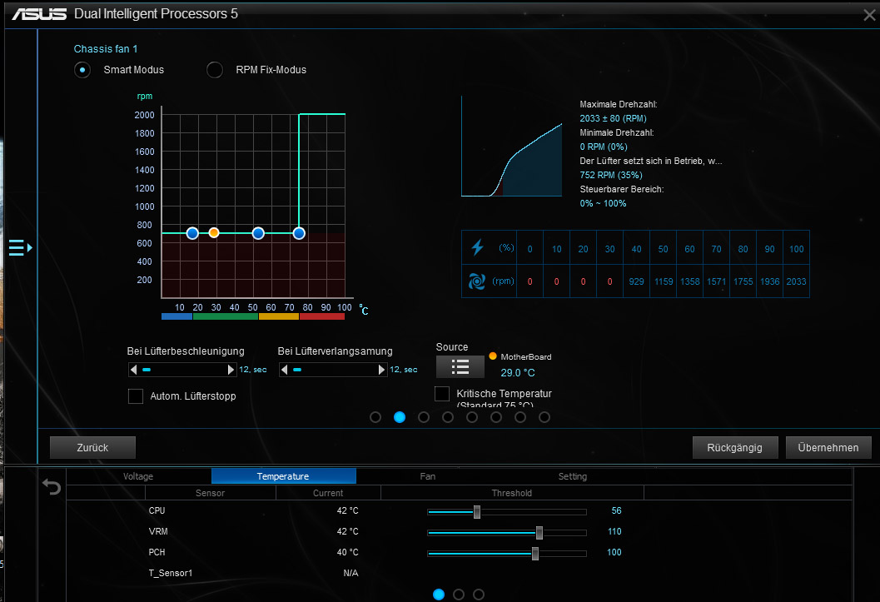Image resolution: width=880 pixels, height=602 pixels.
Task: Click the Übernehmen button
Action: click(828, 448)
